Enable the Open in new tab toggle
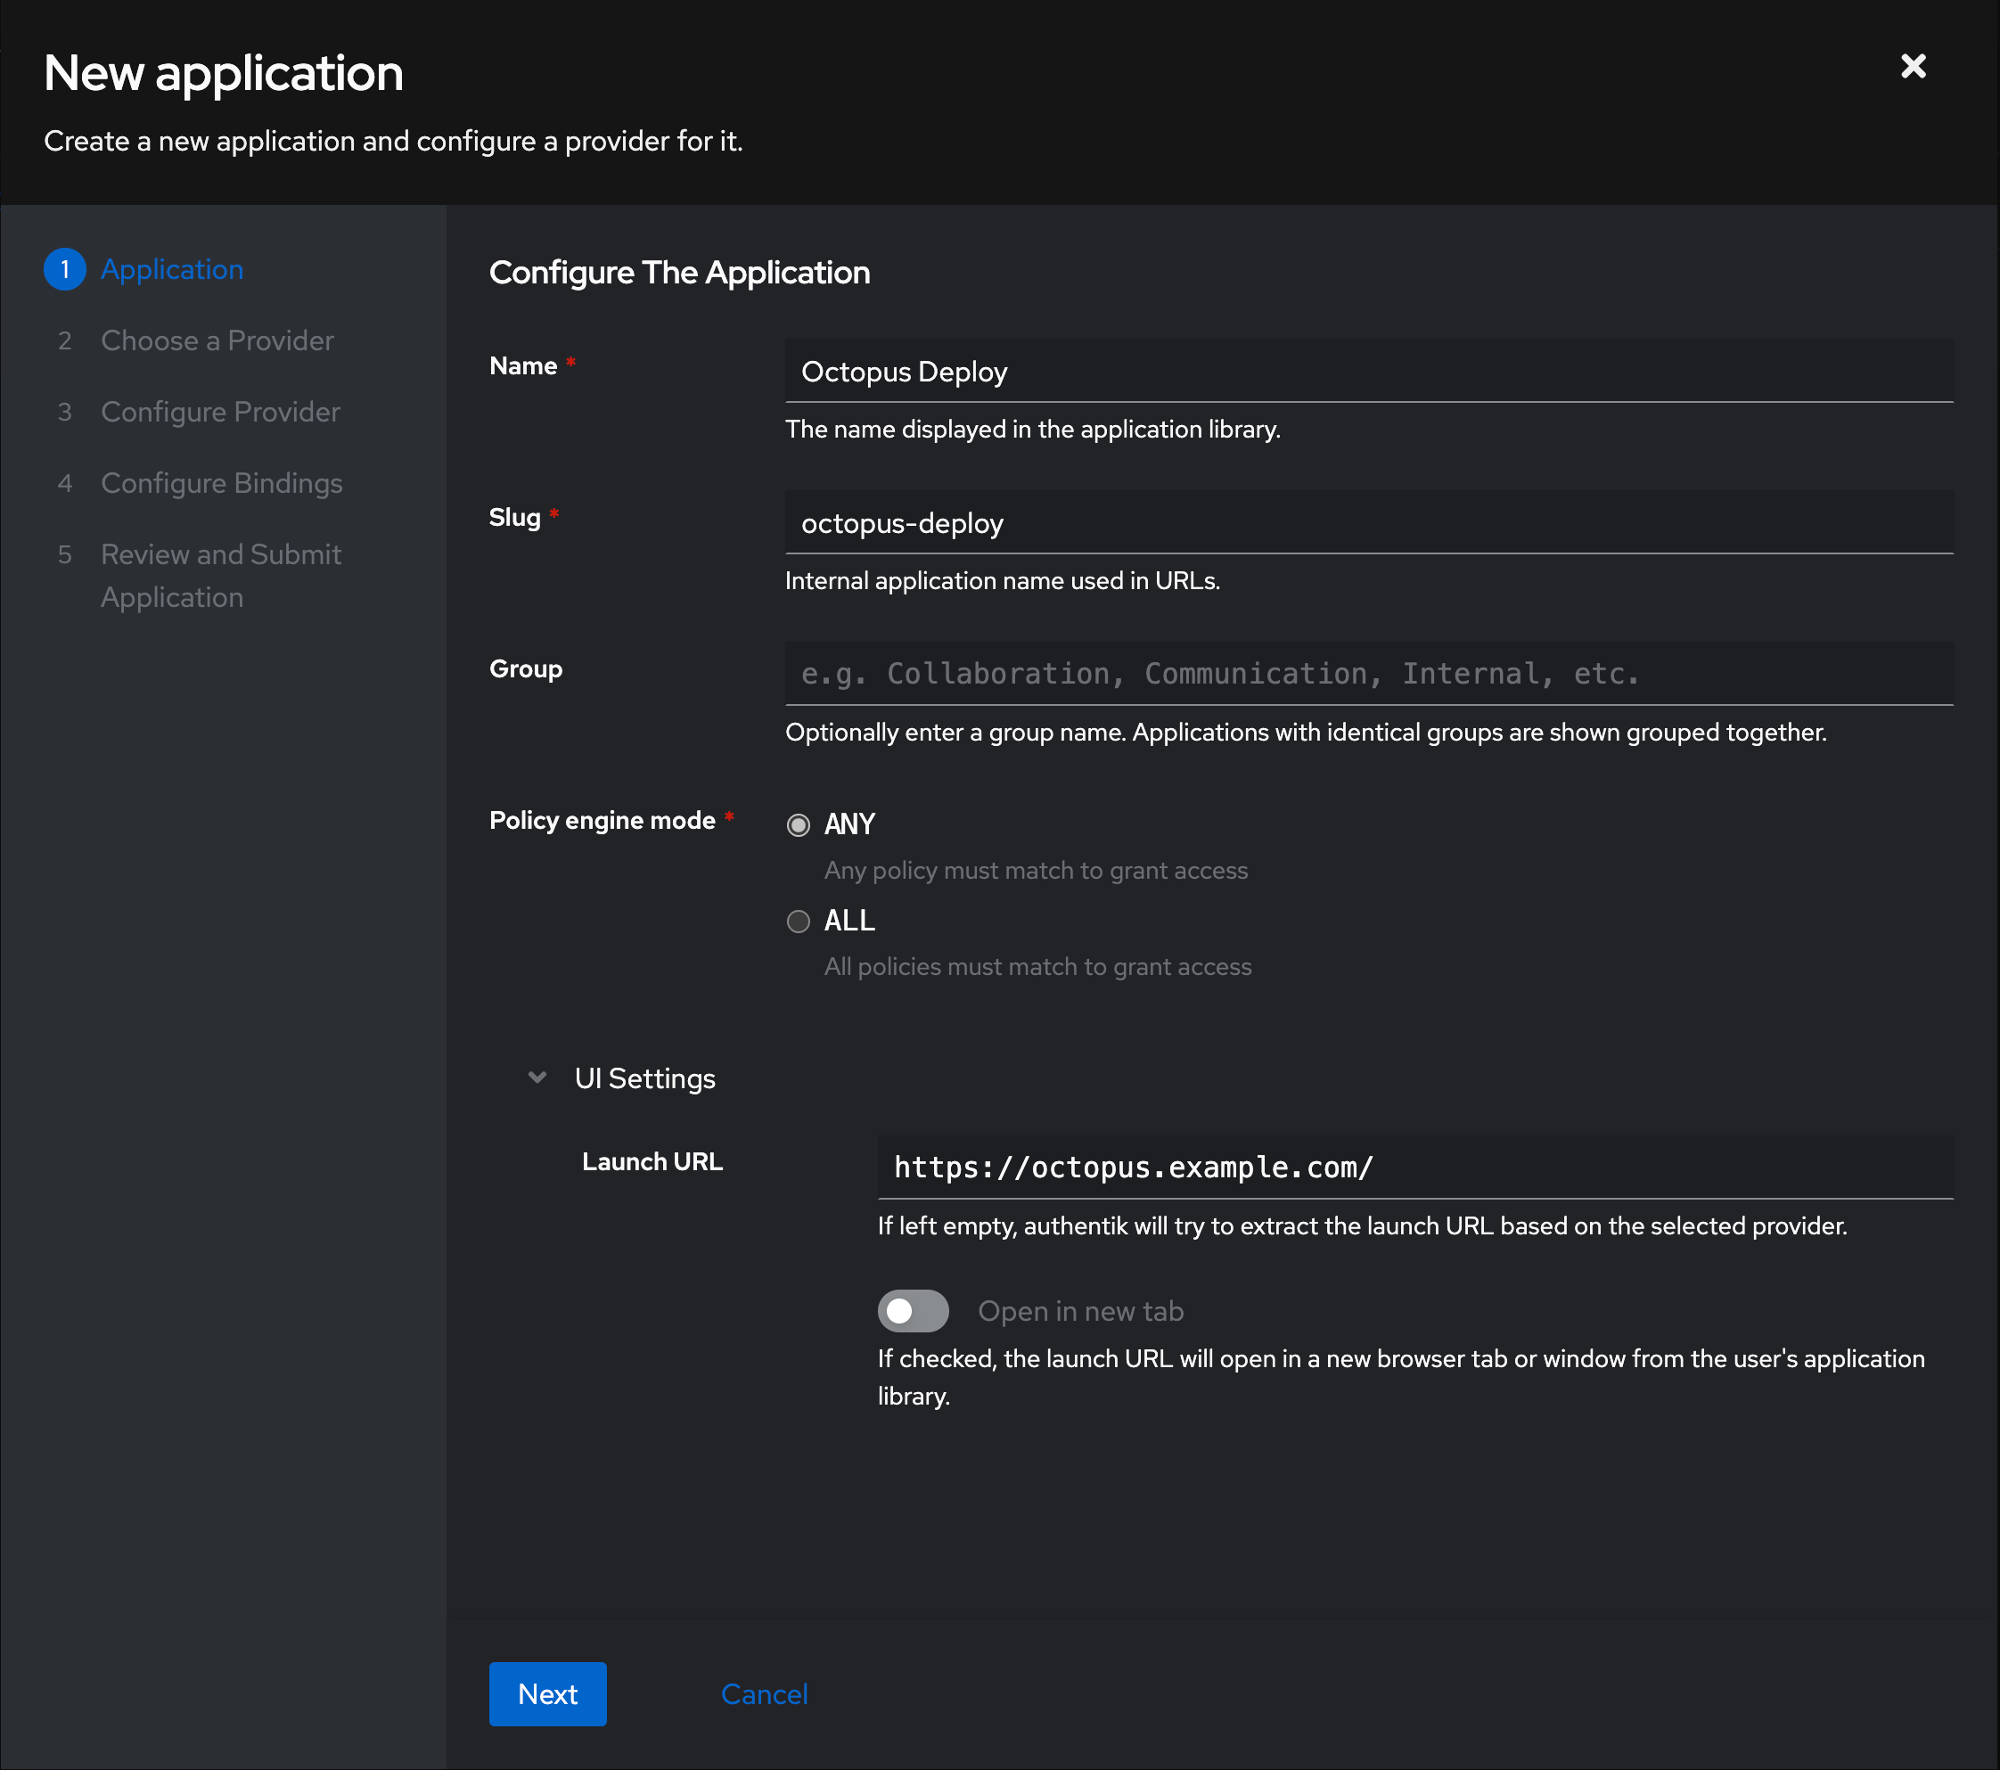The image size is (2000, 1770). [913, 1310]
